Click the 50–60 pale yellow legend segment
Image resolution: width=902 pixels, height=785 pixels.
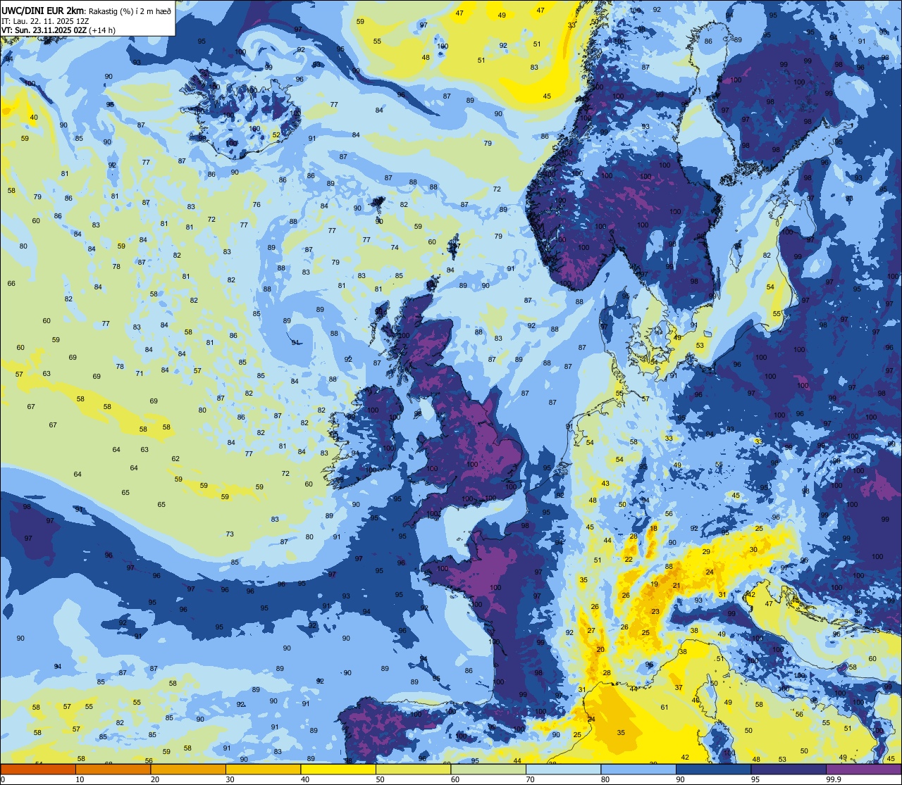(x=413, y=769)
